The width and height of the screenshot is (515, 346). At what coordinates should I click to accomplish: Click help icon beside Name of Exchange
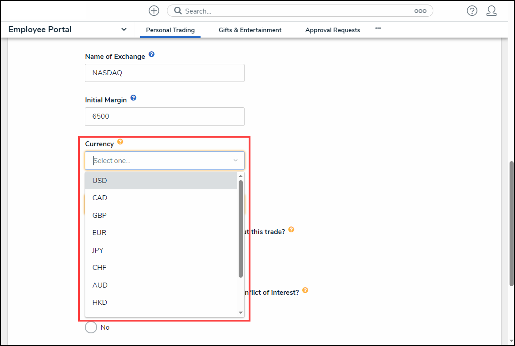tap(152, 54)
